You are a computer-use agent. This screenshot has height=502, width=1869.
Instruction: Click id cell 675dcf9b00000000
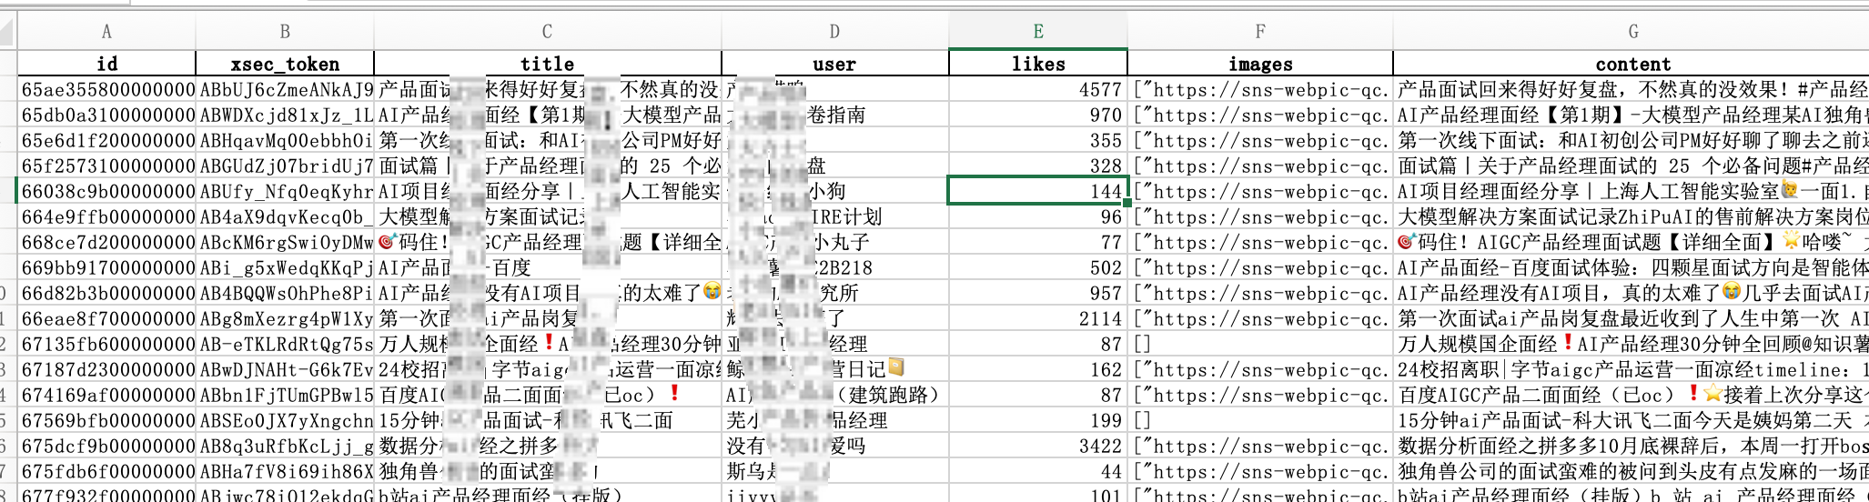tap(106, 446)
